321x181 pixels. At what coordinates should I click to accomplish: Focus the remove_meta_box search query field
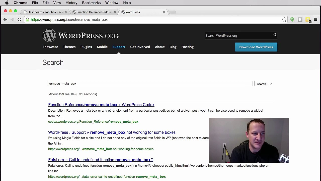coord(150,84)
